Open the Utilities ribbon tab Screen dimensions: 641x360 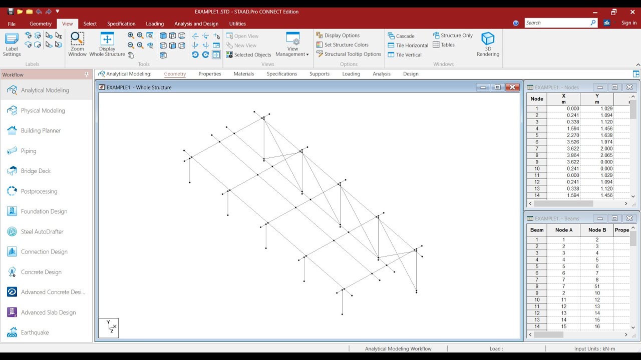point(237,23)
